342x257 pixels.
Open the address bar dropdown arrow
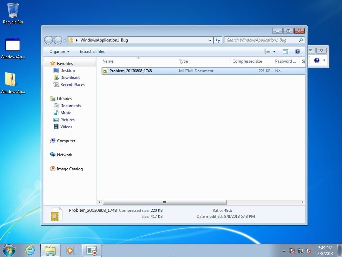point(210,40)
